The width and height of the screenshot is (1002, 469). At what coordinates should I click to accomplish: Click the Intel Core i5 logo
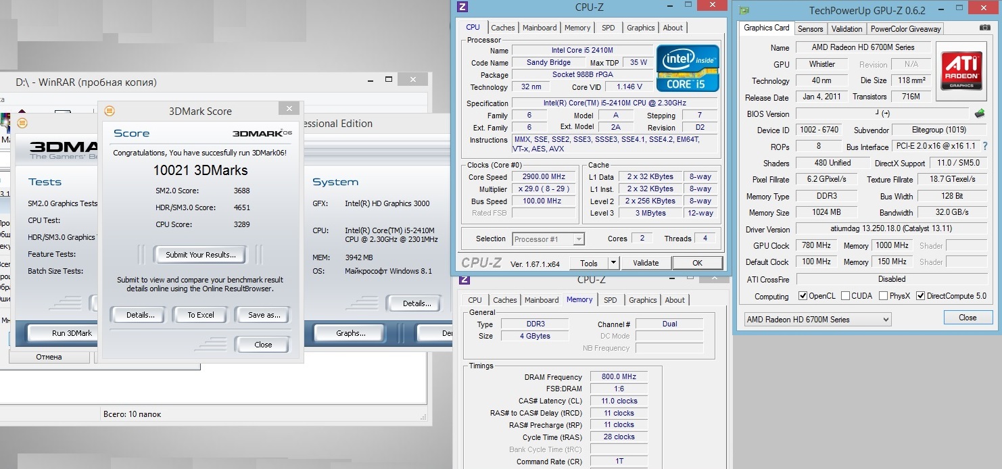(688, 68)
